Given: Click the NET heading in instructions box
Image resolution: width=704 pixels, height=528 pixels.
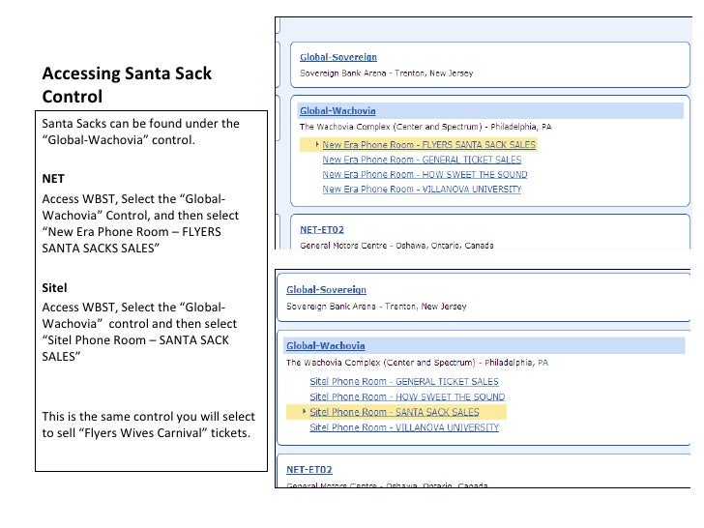Looking at the screenshot, I should [x=53, y=179].
